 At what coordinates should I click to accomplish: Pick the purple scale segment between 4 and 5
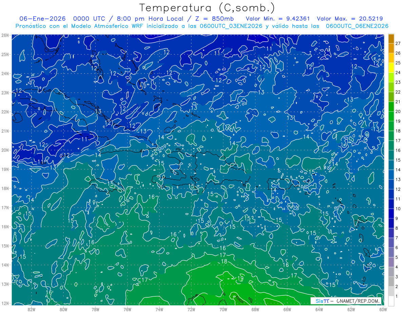tap(391, 262)
